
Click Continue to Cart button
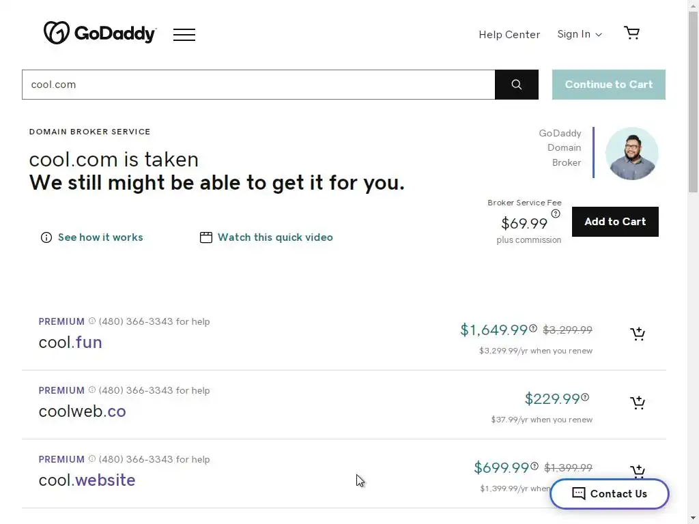[609, 85]
